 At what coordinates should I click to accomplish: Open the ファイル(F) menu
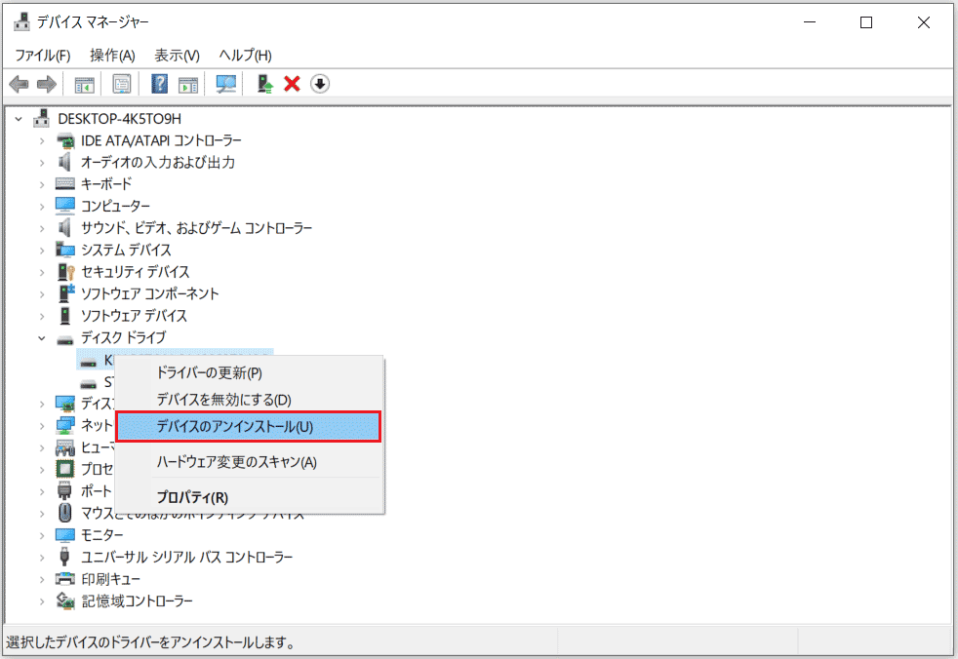[43, 56]
